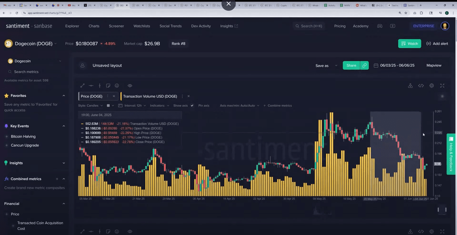Image resolution: width=457 pixels, height=235 pixels.
Task: Open Social Trends in top navigation
Action: [x=170, y=26]
